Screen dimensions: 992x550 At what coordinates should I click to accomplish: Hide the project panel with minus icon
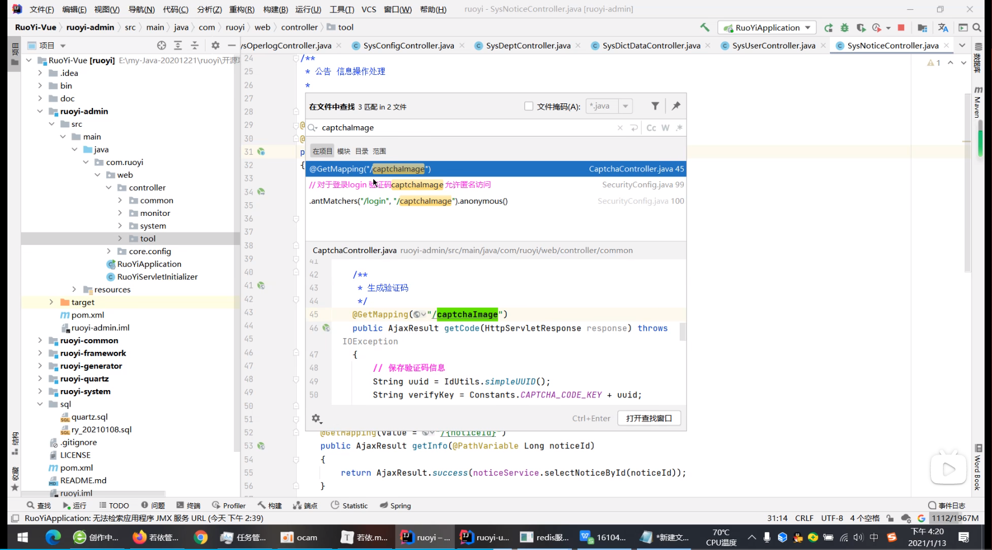pyautogui.click(x=231, y=45)
